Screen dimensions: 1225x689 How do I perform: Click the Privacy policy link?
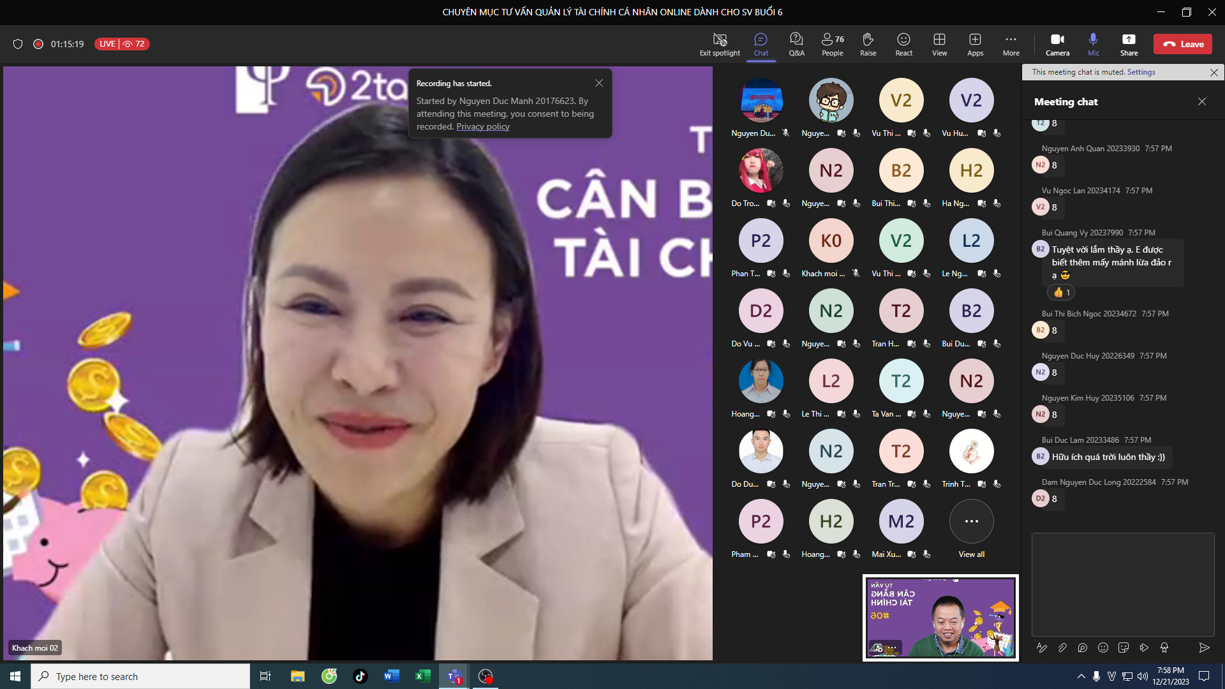[482, 126]
